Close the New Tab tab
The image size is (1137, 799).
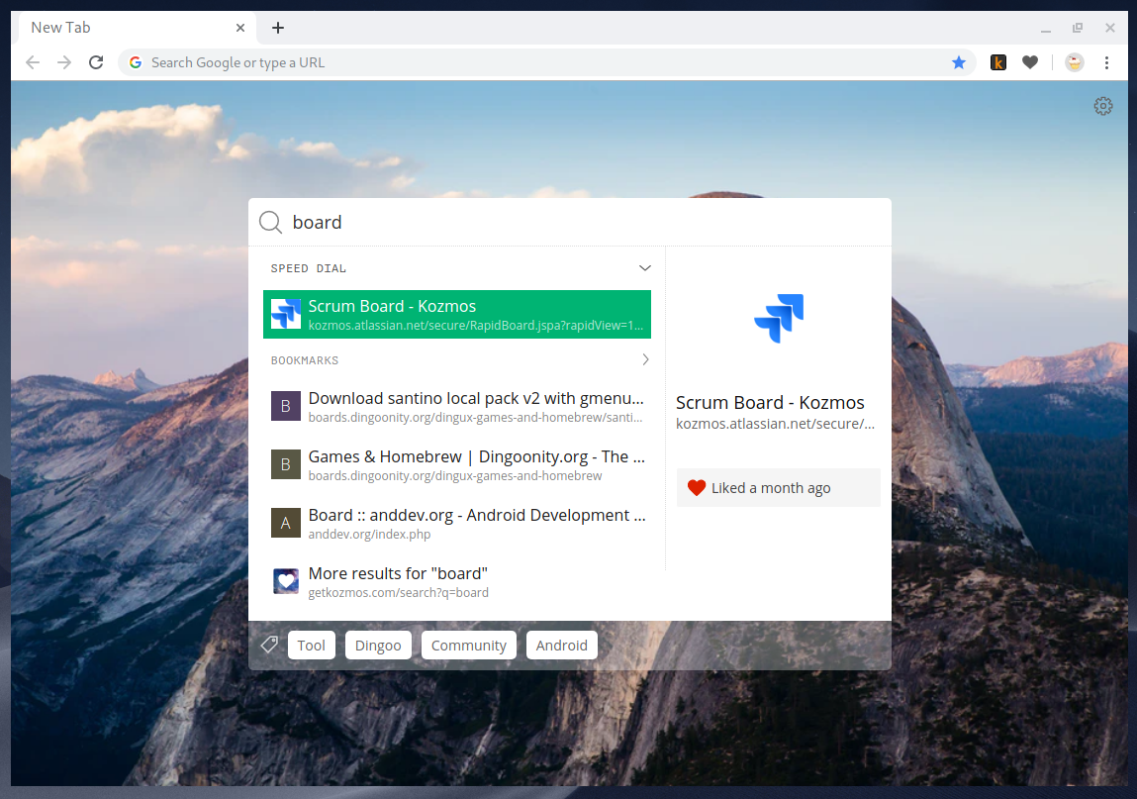[240, 28]
